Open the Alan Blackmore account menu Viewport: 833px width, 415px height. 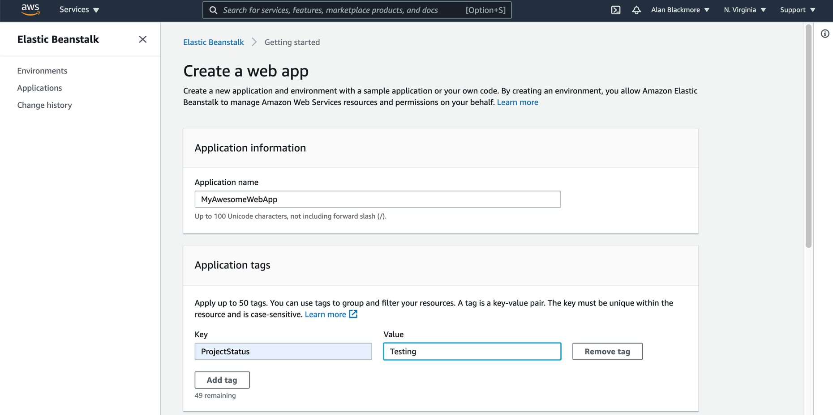click(x=679, y=9)
